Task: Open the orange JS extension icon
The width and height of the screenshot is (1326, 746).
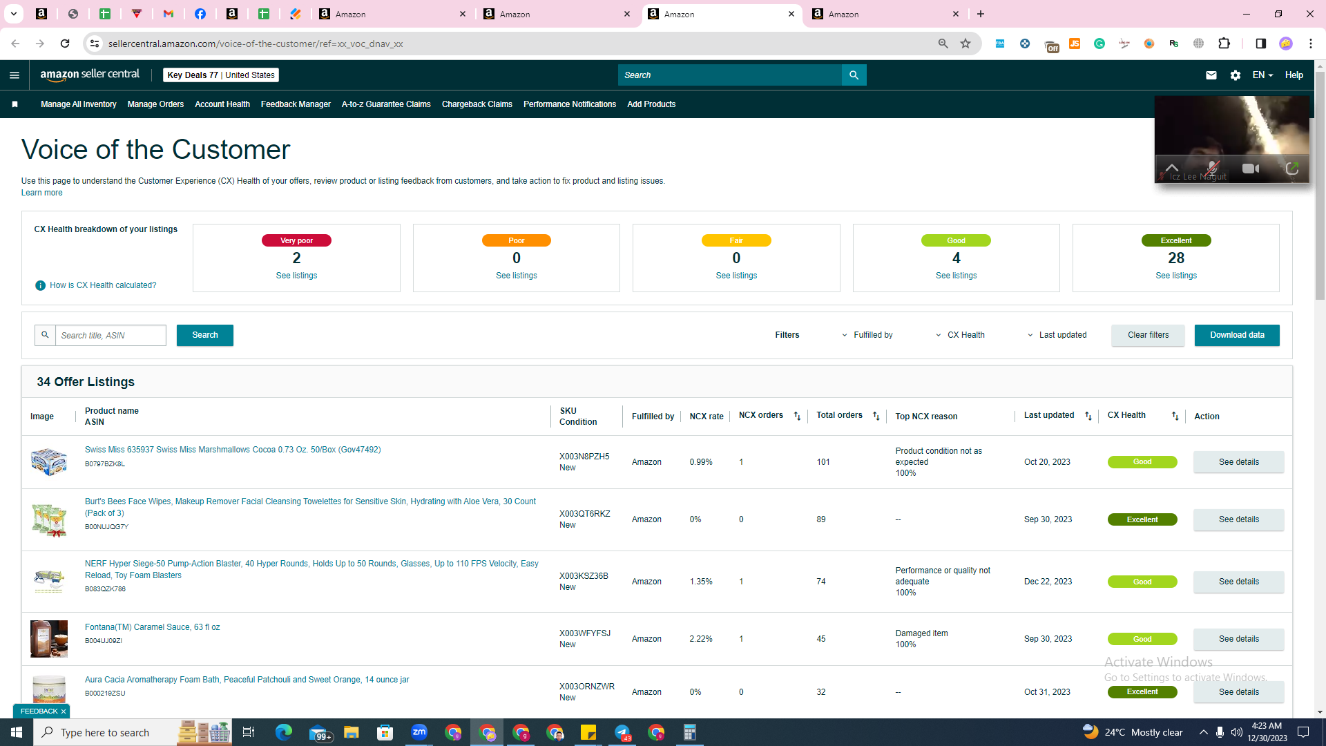Action: (1075, 44)
